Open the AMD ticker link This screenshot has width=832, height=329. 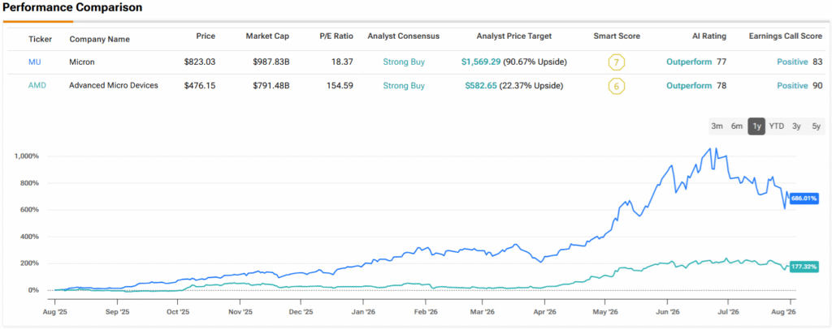(37, 85)
